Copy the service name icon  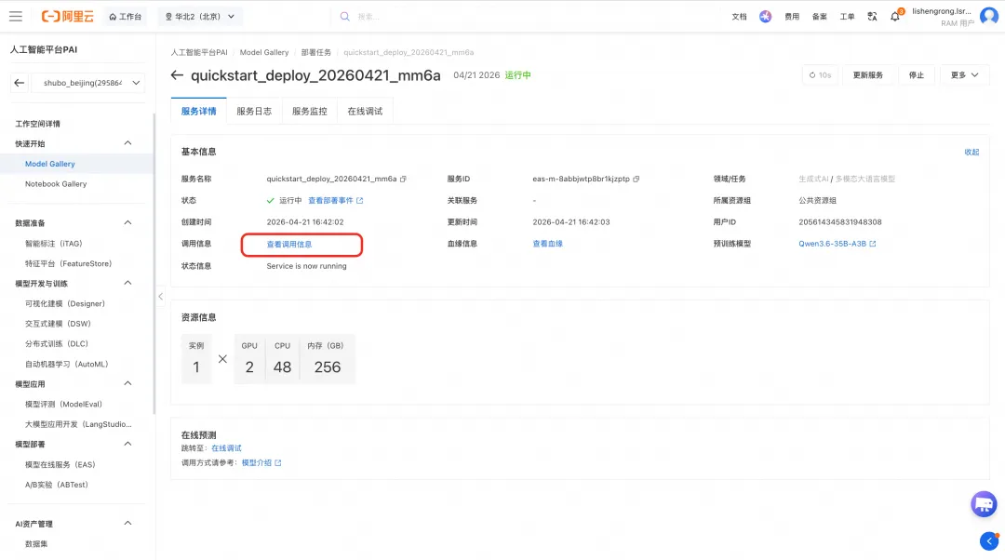(403, 179)
